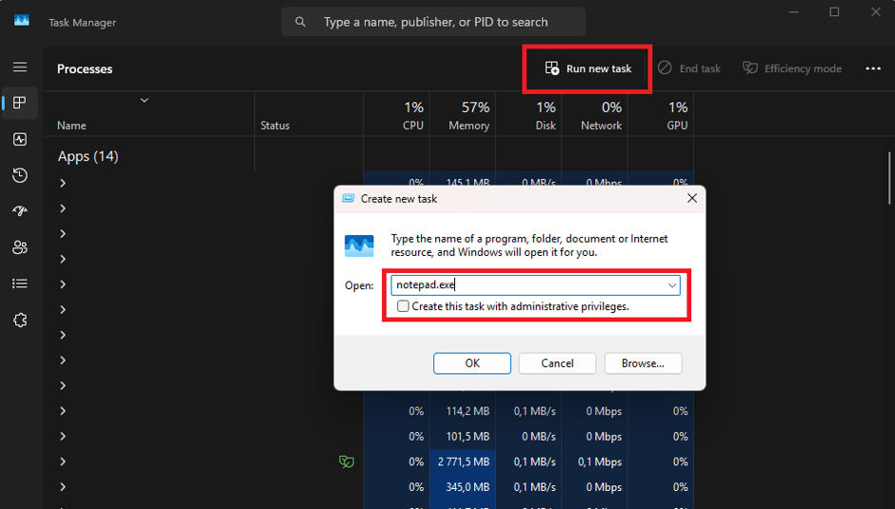Click the End task button
The height and width of the screenshot is (509, 895).
click(689, 69)
